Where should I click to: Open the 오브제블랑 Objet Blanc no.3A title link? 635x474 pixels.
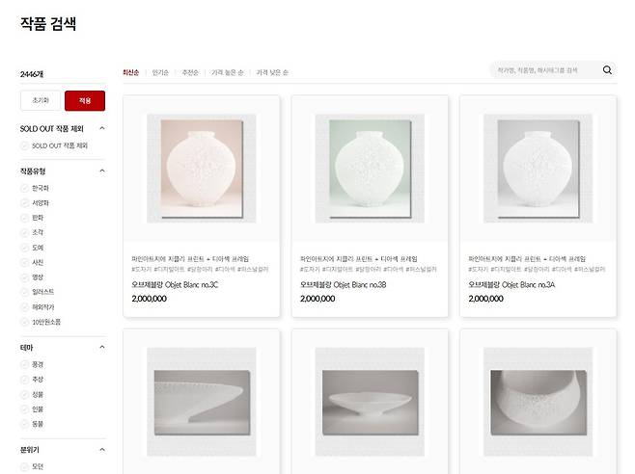click(x=508, y=285)
